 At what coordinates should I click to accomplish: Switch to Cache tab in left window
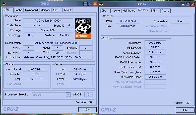coord(18,10)
